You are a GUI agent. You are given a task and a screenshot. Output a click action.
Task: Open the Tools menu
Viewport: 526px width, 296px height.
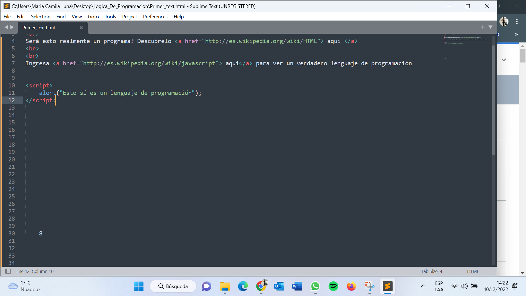point(110,17)
